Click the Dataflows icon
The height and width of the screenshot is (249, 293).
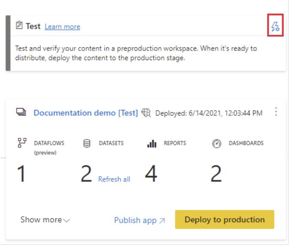pos(22,143)
